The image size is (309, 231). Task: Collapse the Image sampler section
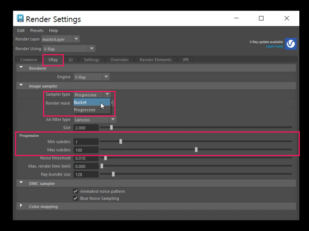pos(21,85)
